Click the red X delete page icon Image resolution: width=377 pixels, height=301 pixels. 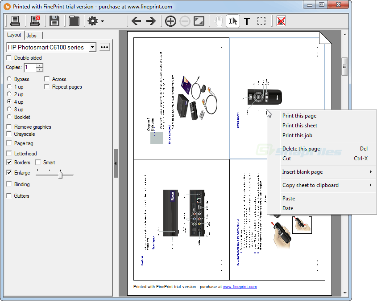click(x=281, y=21)
